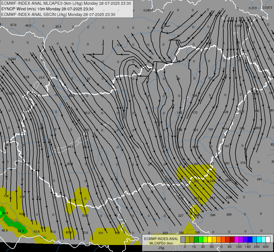
Task: Click map value 227
Action: coord(181,216)
